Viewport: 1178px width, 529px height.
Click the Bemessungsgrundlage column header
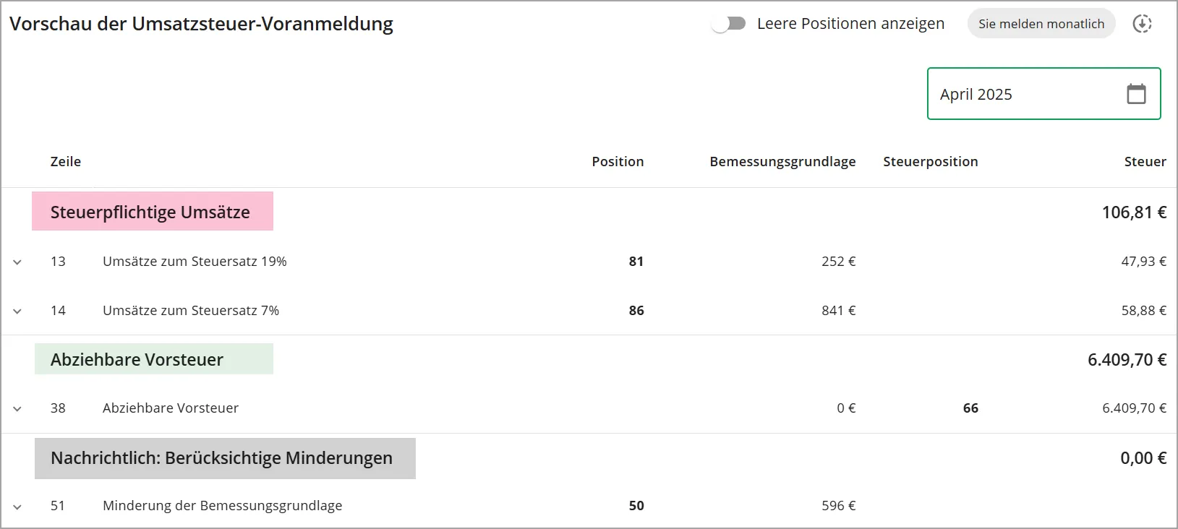pyautogui.click(x=782, y=161)
